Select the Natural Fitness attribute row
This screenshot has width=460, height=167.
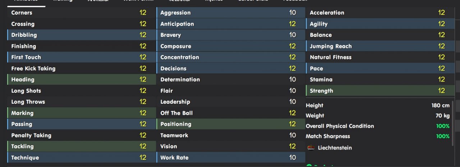[379, 57]
